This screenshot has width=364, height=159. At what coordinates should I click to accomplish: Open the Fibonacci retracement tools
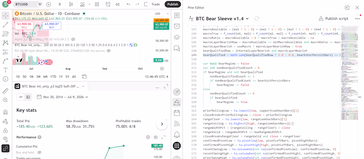(6, 34)
